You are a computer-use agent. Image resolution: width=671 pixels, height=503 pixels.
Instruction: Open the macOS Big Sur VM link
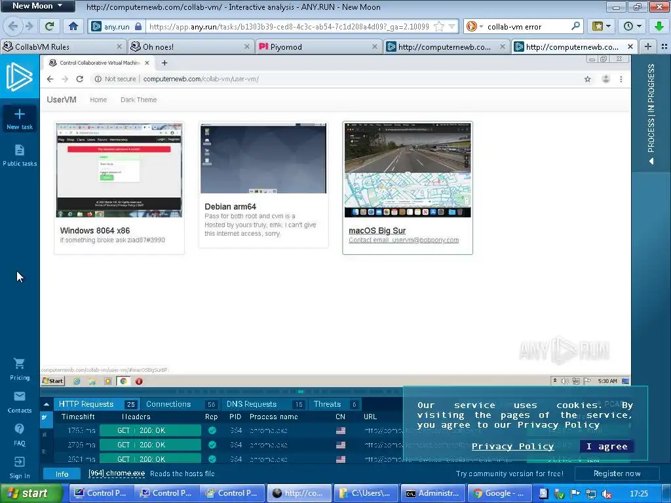pyautogui.click(x=377, y=231)
